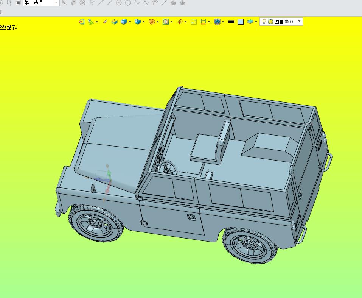Click the stacked layers icon
Viewport: 362px width, 298px height.
pos(250,22)
